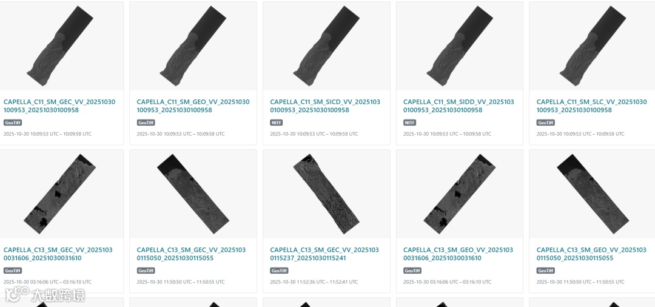Open CAPELLA_C11_SM_GEO_VV title link

click(x=193, y=106)
